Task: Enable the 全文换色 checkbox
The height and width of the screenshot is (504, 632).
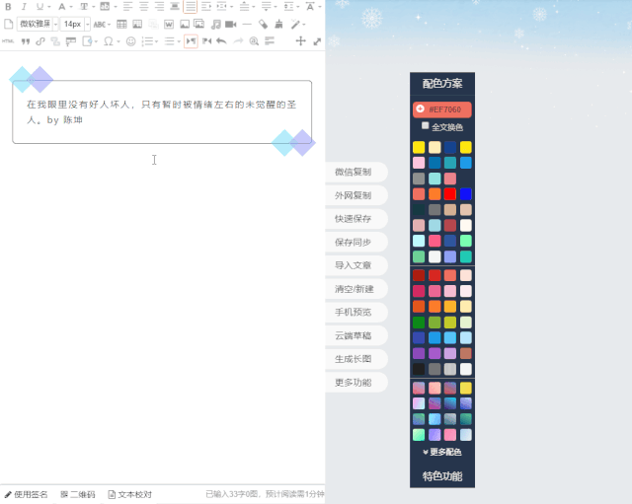Action: [x=425, y=125]
